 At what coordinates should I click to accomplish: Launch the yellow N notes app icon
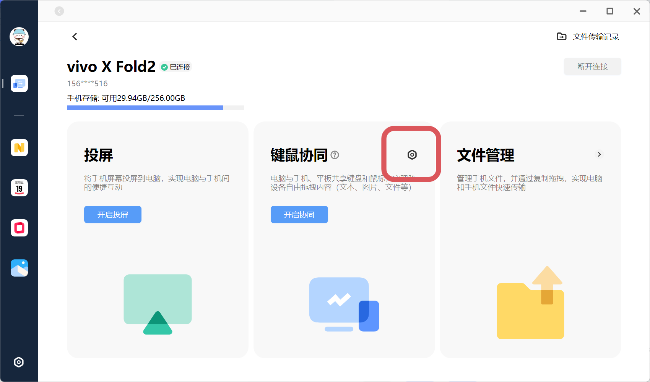(19, 147)
